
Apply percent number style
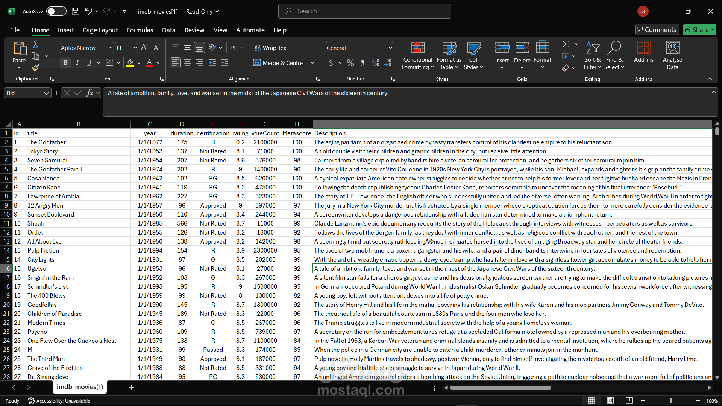350,63
